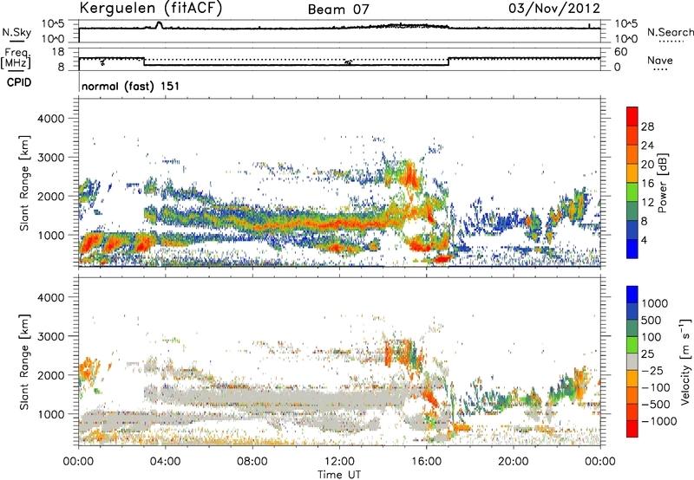Pick the blue bottom segment of the power colorbar
This screenshot has height=480, width=694.
coord(632,249)
